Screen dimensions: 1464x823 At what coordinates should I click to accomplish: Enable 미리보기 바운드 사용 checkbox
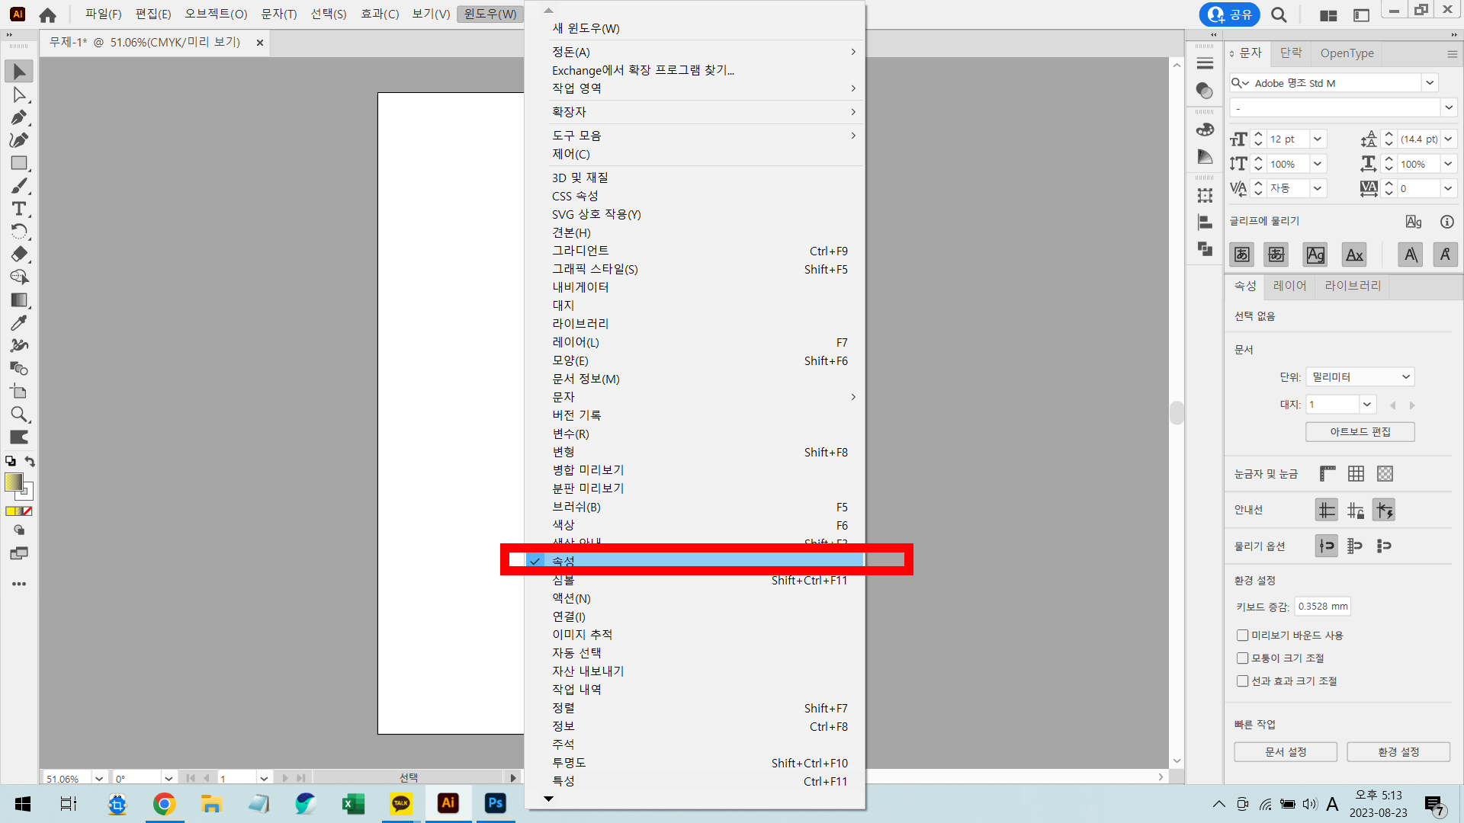pyautogui.click(x=1242, y=636)
